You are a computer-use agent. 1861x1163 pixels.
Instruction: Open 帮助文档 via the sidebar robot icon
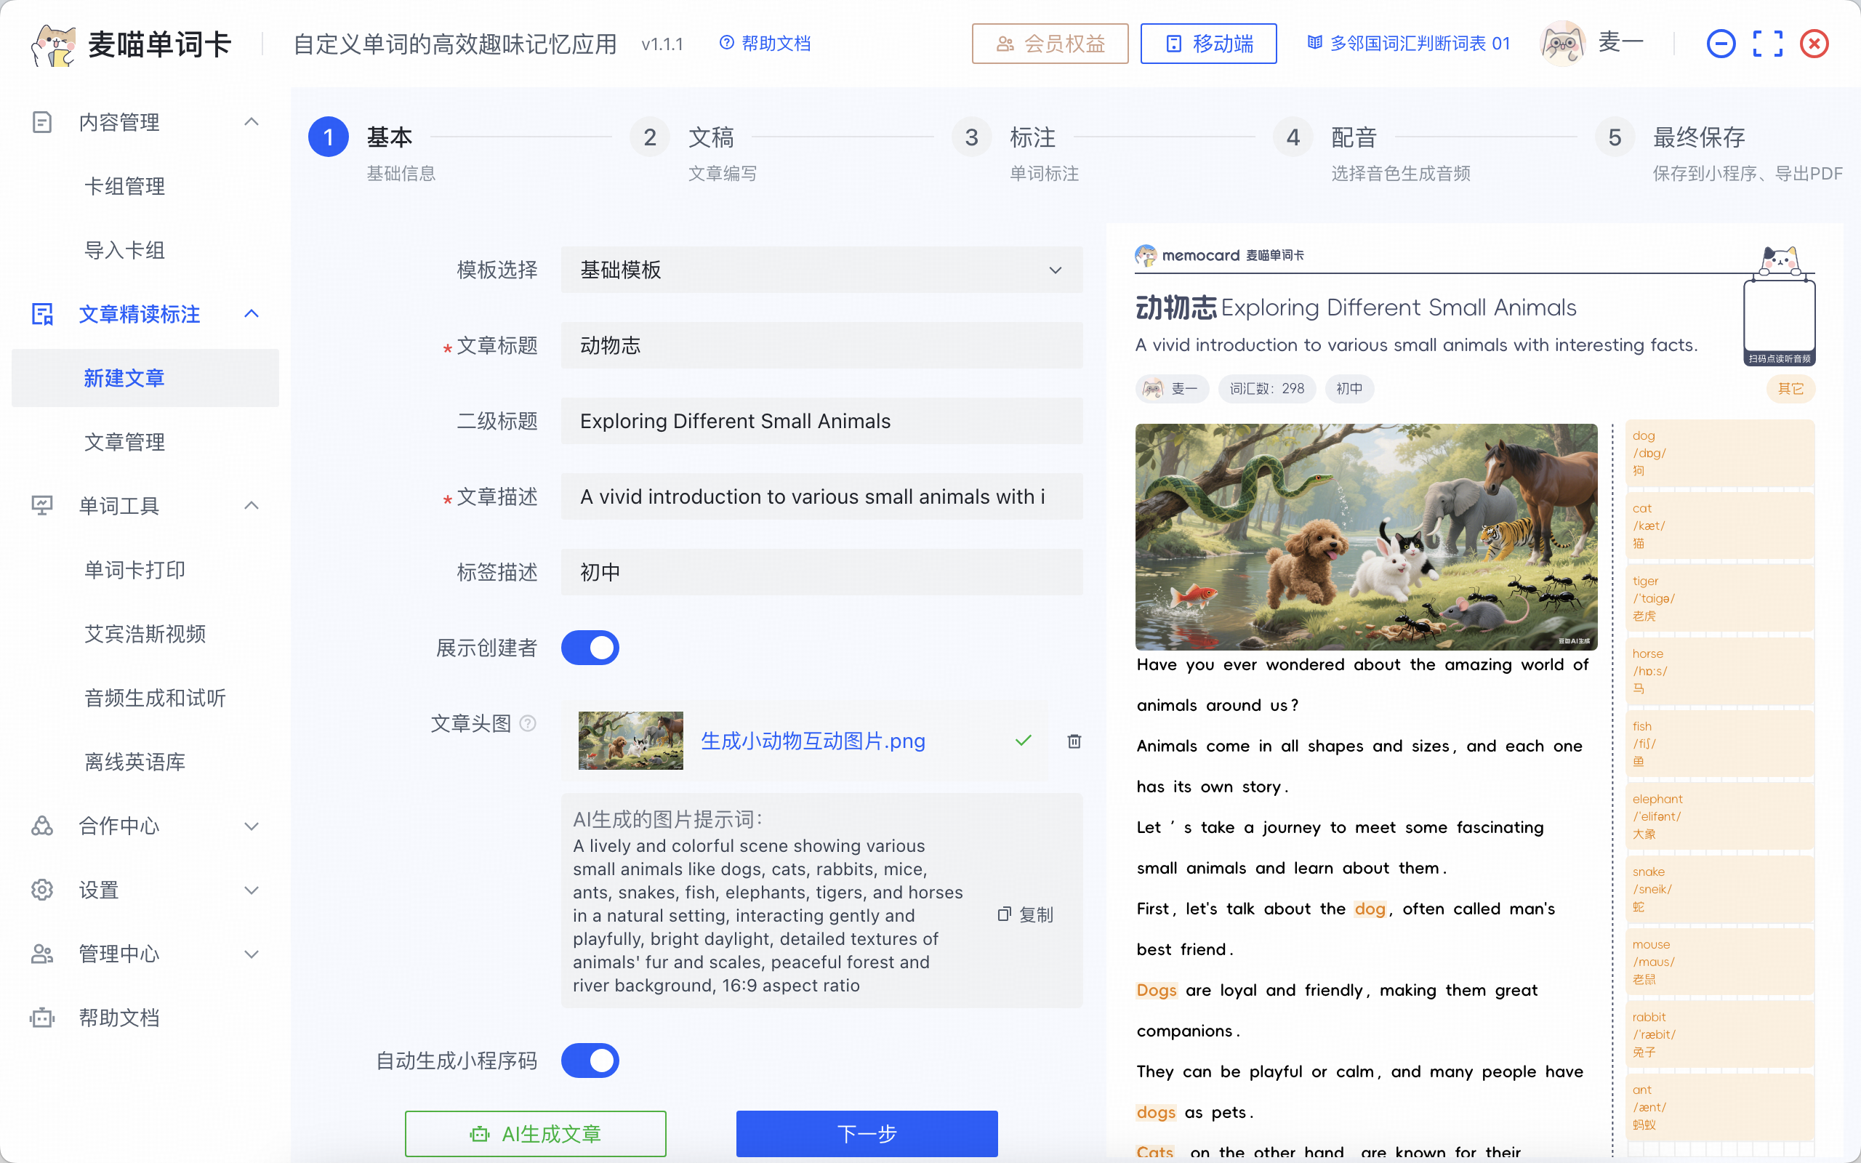tap(42, 1018)
